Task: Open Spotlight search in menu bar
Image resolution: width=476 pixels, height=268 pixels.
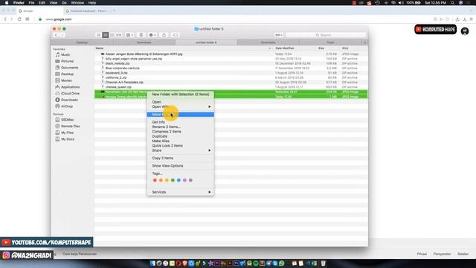Action: (x=452, y=3)
